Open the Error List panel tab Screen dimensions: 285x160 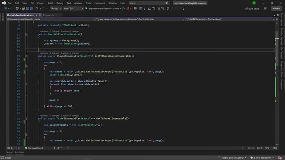19,152
